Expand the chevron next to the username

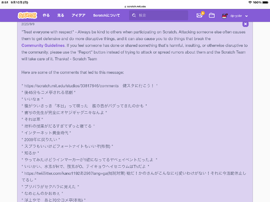246,16
